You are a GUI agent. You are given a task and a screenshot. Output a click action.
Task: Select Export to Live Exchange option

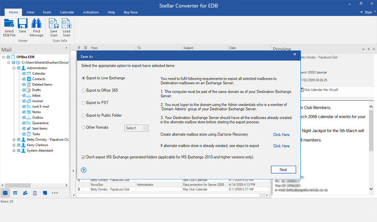pos(83,78)
